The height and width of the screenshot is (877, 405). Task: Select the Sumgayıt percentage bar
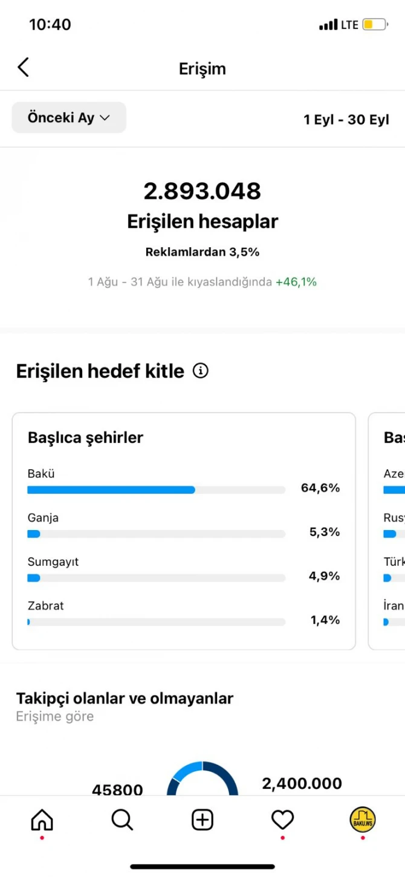click(156, 578)
